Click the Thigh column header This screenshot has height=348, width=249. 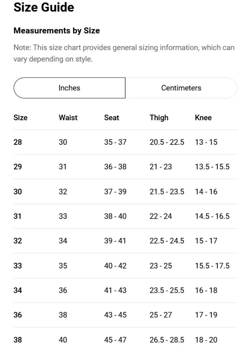tap(159, 118)
